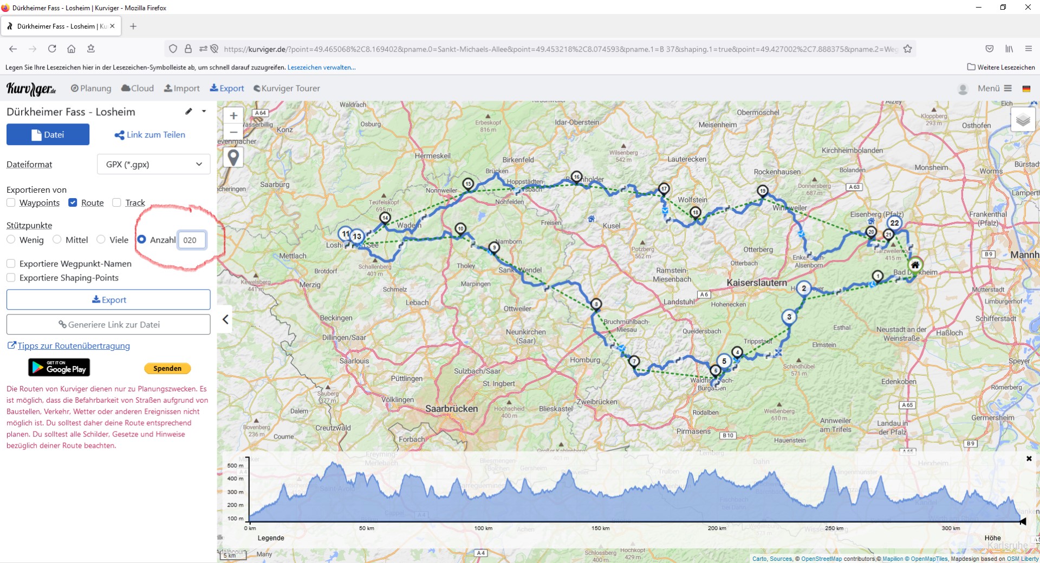Collapse the left sidebar panel
The height and width of the screenshot is (563, 1040).
coord(225,319)
